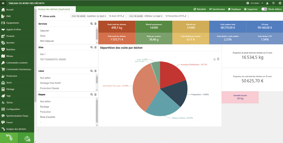283x143 pixels.
Task: Export the pie chart data file
Action: [218, 59]
